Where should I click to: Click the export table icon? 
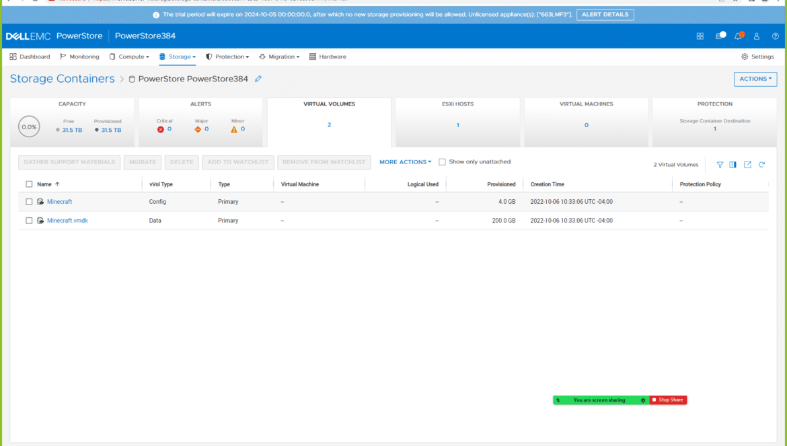pyautogui.click(x=747, y=165)
